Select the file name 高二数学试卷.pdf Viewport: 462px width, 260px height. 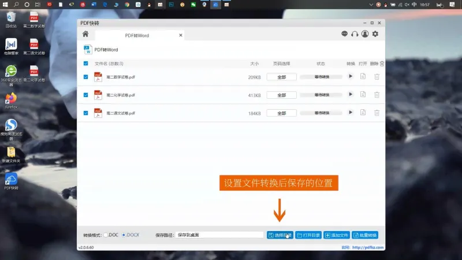(x=121, y=77)
